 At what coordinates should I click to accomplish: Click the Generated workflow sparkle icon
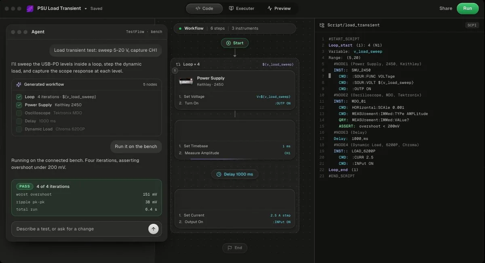[19, 84]
